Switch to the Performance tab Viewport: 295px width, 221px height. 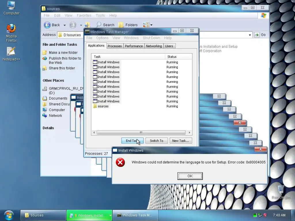point(134,46)
